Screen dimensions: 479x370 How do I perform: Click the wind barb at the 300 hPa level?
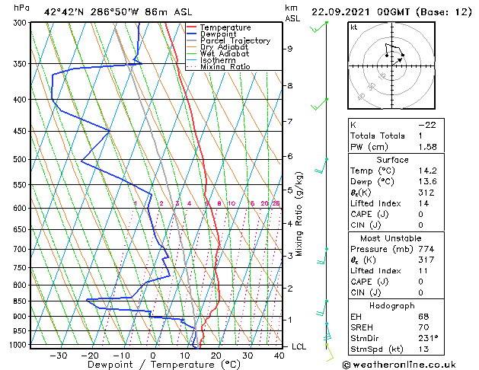pos(319,27)
